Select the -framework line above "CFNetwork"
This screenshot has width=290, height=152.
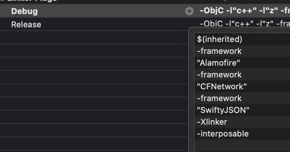219,75
